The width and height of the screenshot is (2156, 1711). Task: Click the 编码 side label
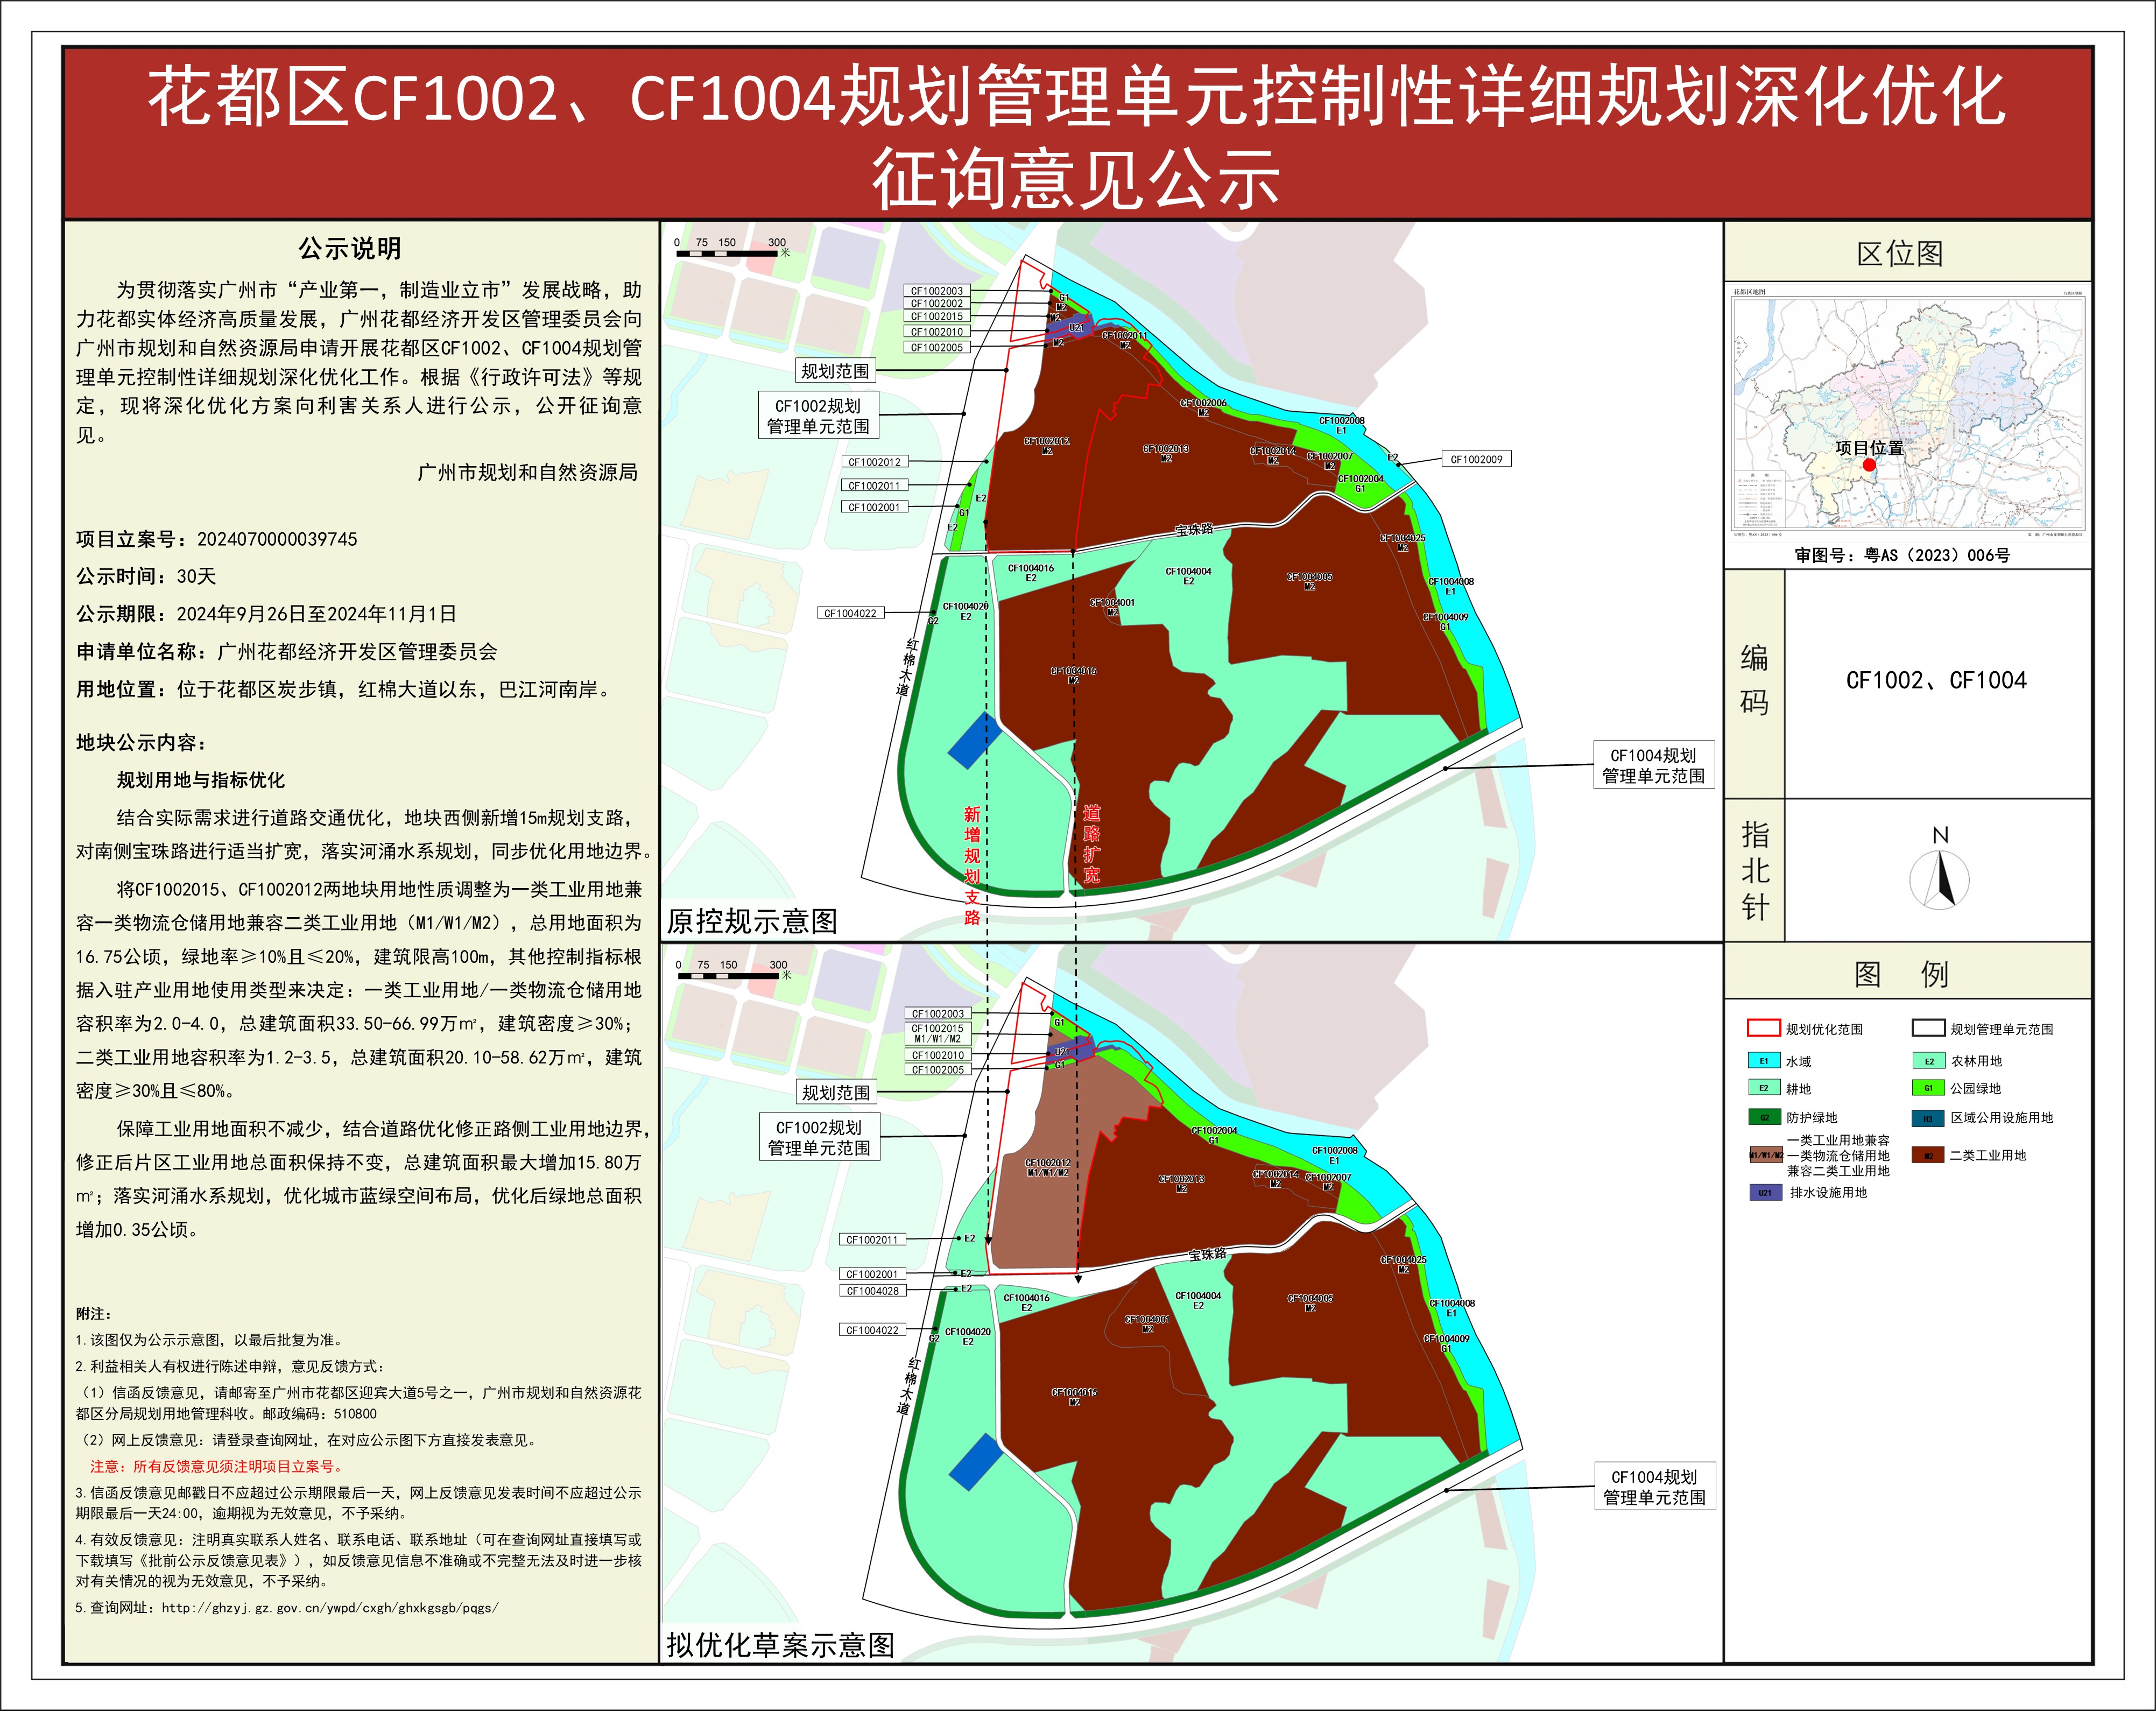pyautogui.click(x=1754, y=681)
